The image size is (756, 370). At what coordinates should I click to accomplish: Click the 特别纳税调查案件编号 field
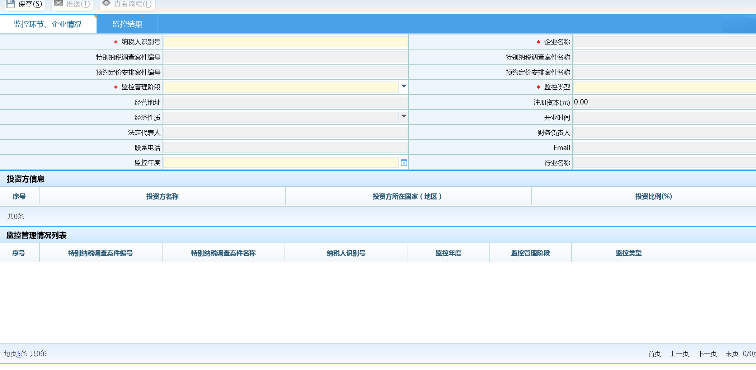[286, 57]
